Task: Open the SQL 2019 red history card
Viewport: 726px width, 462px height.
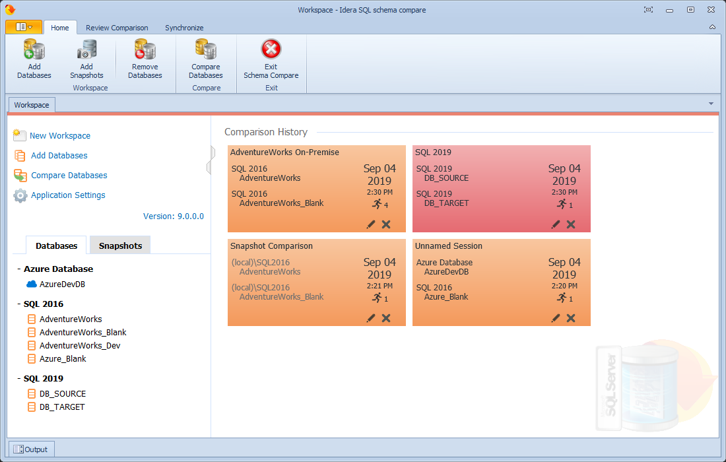Action: pos(502,188)
